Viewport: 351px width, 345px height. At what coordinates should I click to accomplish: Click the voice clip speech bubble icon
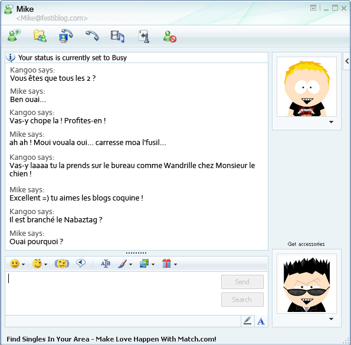81,264
